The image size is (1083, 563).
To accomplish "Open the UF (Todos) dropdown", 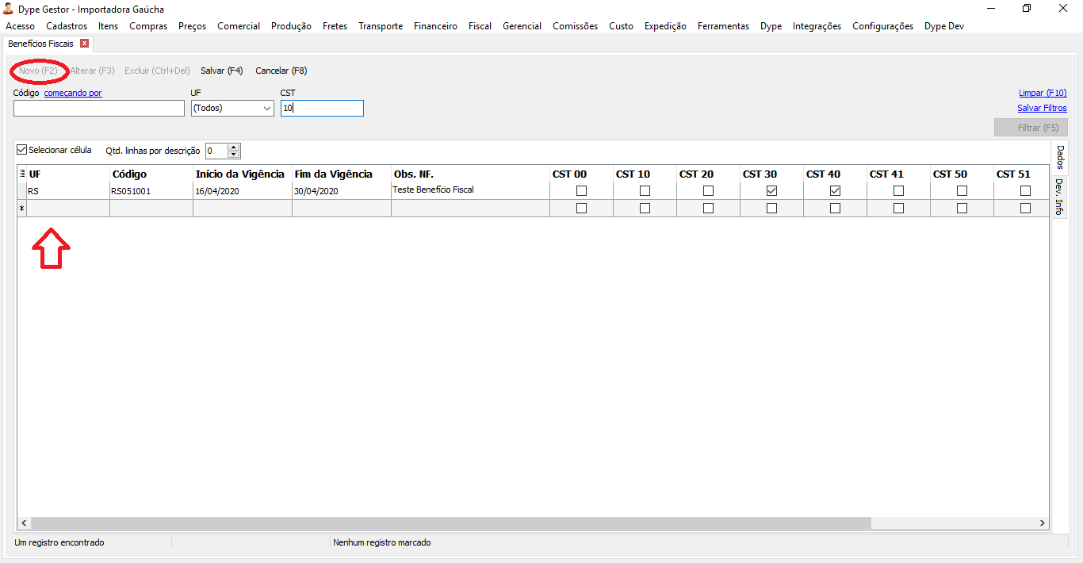I will tap(266, 109).
